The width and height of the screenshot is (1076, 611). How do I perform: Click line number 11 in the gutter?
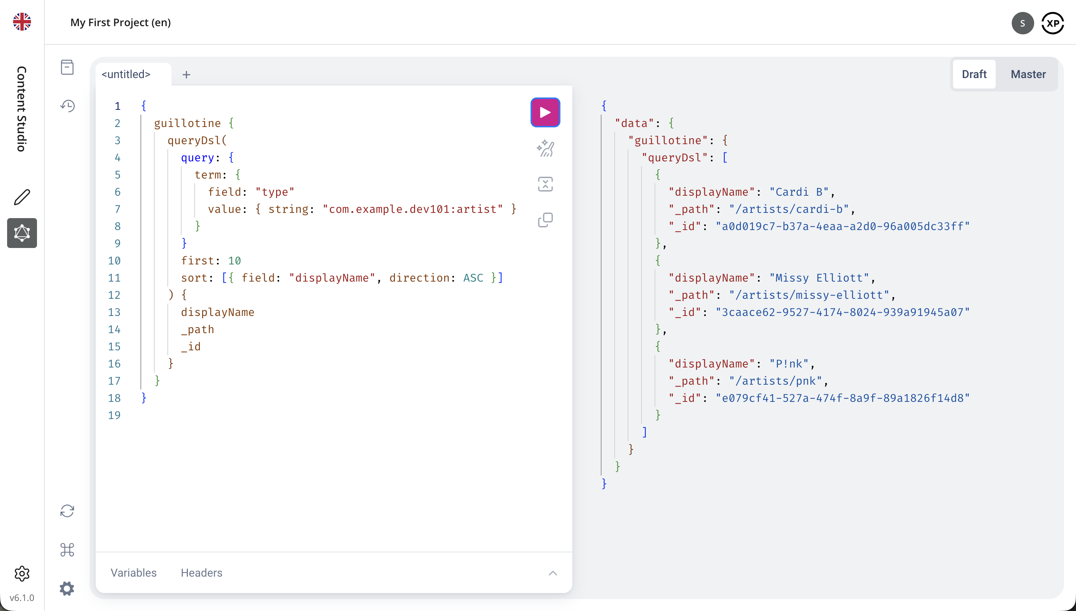114,278
